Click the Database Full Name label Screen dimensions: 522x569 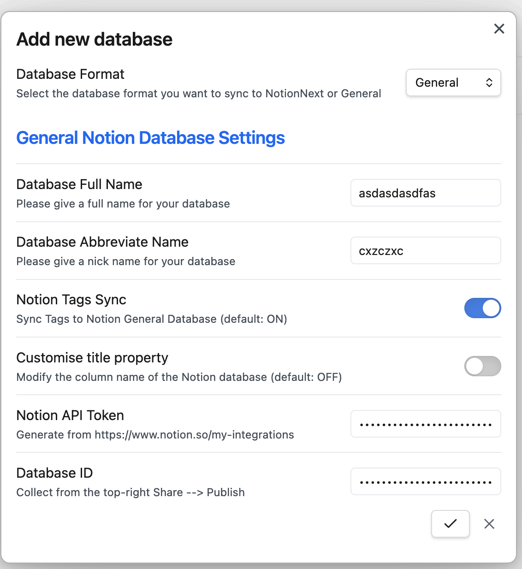pyautogui.click(x=79, y=184)
